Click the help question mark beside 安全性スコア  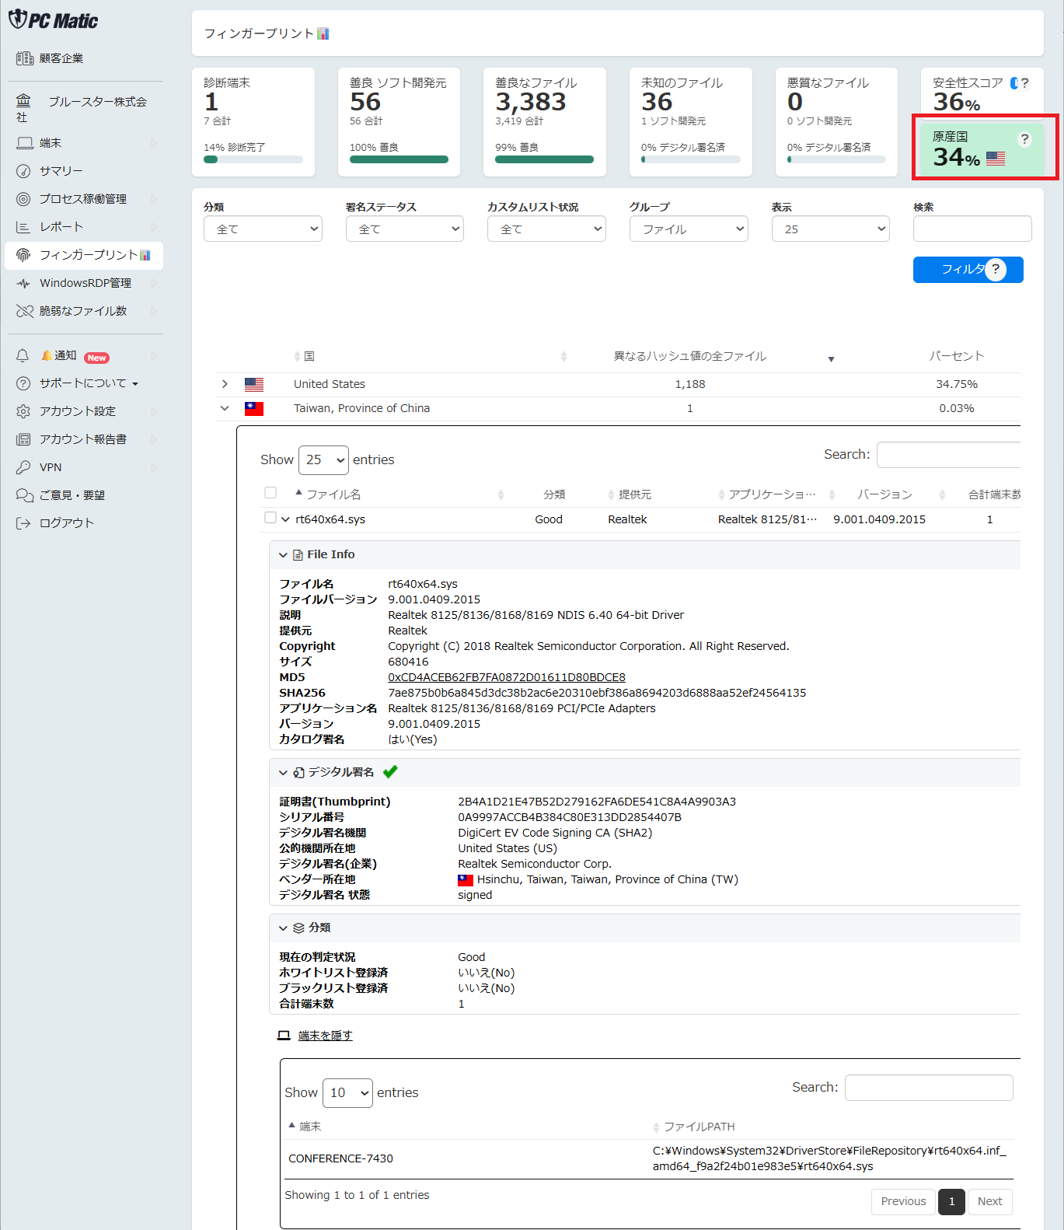pos(1025,82)
